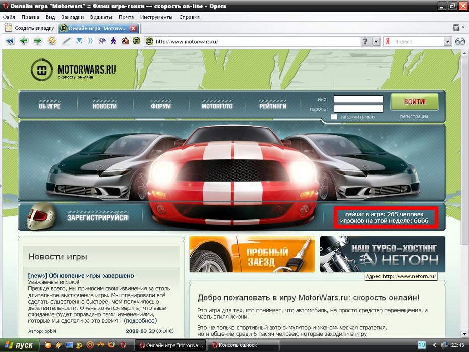469x352 pixels.
Task: Tick the 'запомнить меня' checkbox
Action: [x=334, y=117]
